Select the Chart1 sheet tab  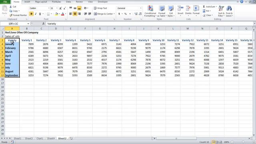pos(40,138)
